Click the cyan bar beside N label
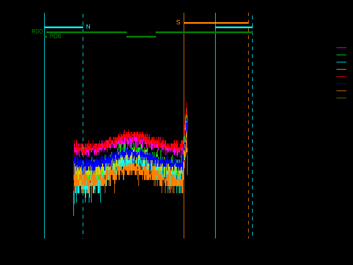 [64, 27]
